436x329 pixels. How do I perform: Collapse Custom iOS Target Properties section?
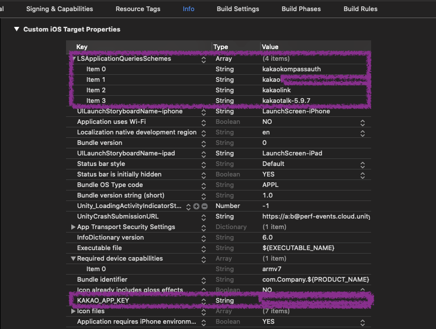point(16,29)
